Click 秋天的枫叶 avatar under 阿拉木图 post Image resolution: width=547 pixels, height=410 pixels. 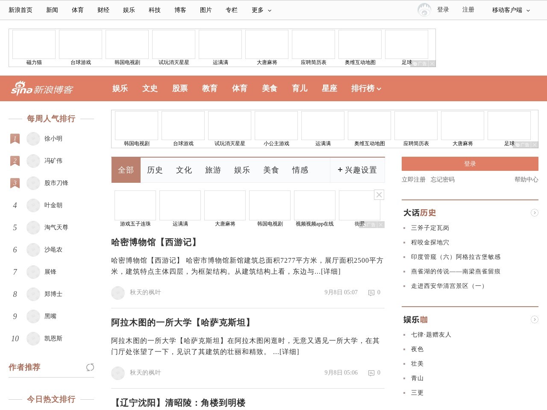pyautogui.click(x=118, y=373)
